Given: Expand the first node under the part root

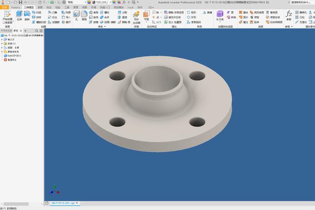Looking at the screenshot, I should coord(2,39).
